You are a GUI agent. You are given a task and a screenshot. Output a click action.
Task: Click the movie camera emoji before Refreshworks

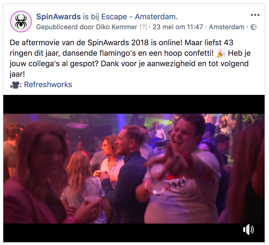[15, 85]
